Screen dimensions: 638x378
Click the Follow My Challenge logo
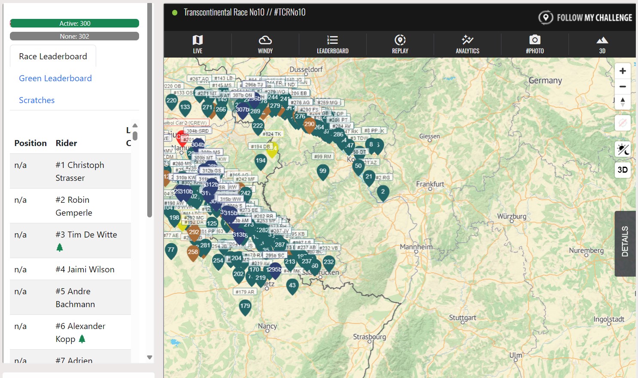[x=585, y=18]
